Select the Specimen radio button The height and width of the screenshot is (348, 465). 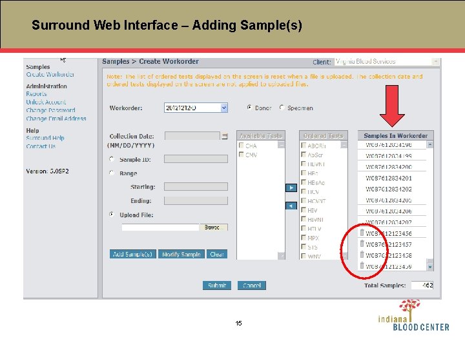[x=282, y=108]
